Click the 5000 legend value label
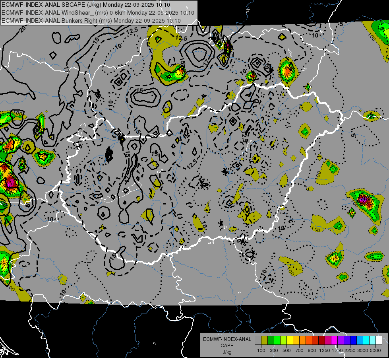This screenshot has width=389, height=358. coord(376,350)
